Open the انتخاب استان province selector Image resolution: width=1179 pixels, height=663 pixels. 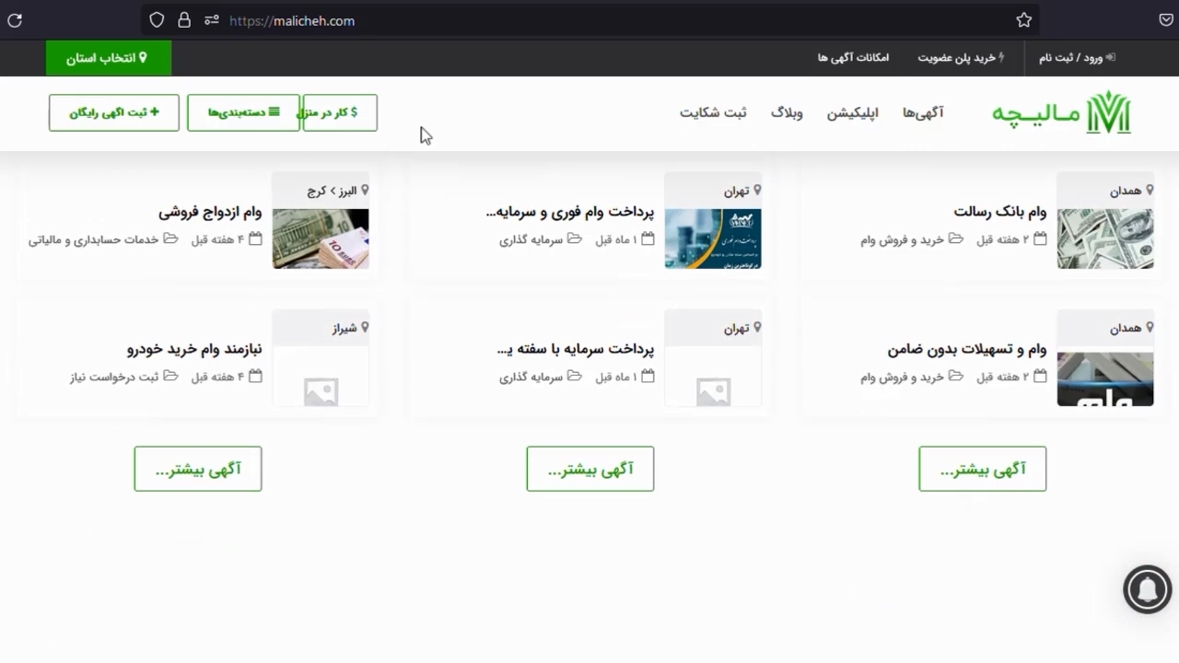click(x=108, y=58)
